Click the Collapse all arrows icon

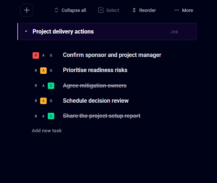click(56, 10)
